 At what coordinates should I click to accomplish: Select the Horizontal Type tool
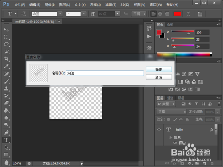6,140
